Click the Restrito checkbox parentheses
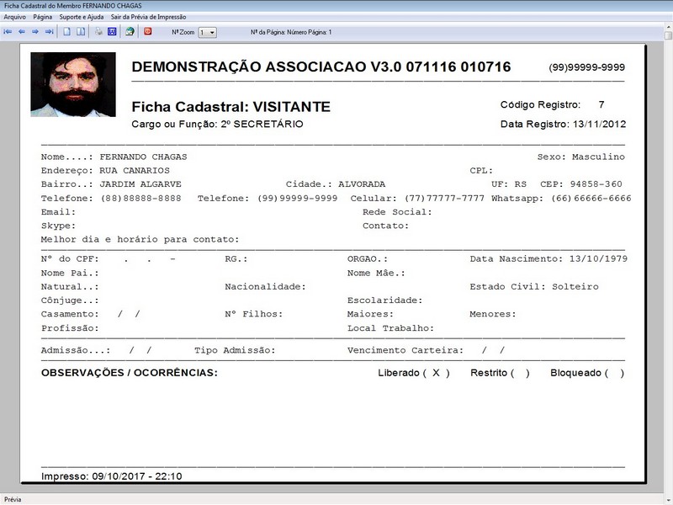Screen dimensions: 673x505 coord(520,373)
